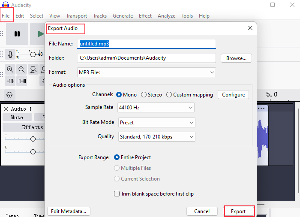
Task: Open the Bit Rate Mode Preset dropdown
Action: [157, 122]
